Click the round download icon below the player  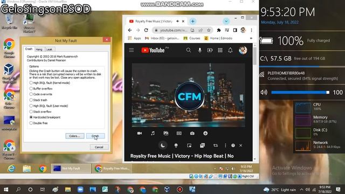tap(205, 133)
